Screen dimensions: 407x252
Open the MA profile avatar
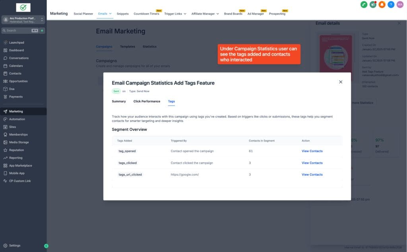(x=399, y=5)
